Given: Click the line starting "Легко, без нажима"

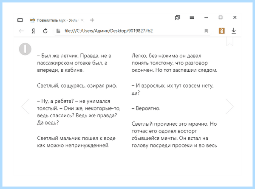Looking at the screenshot, I should click(166, 56).
